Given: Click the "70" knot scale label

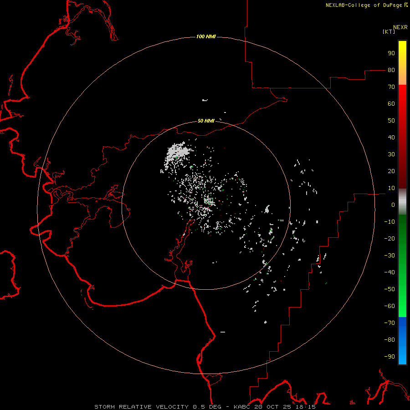Looking at the screenshot, I should coord(391,87).
